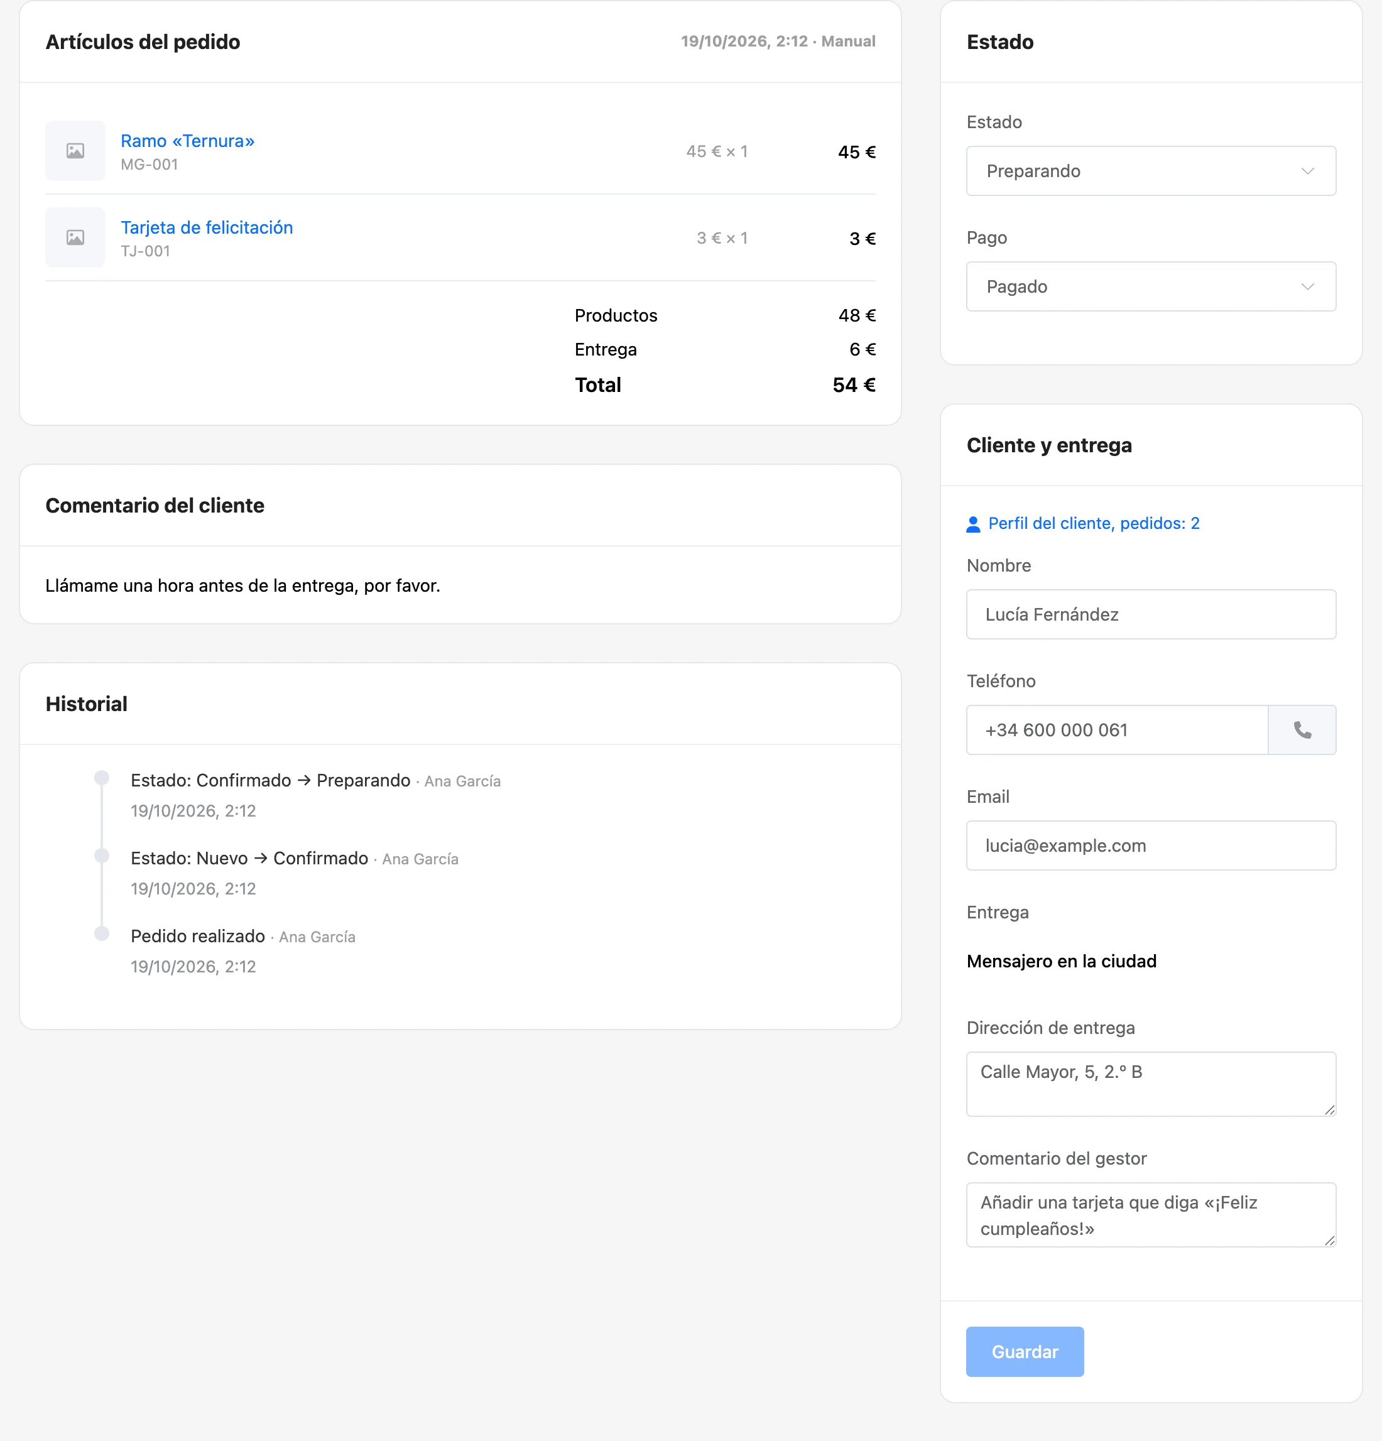Click the order date 19/10/2026, 2:12 · Manual

[x=778, y=41]
